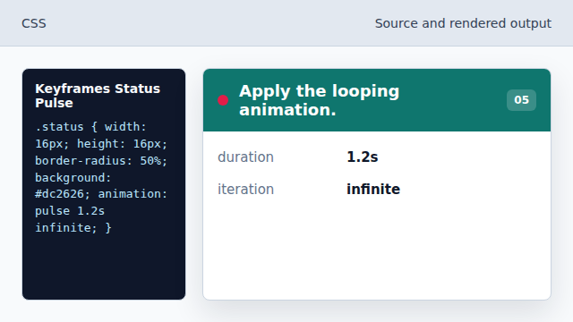
Task: Click the 05 step badge
Action: pos(521,100)
